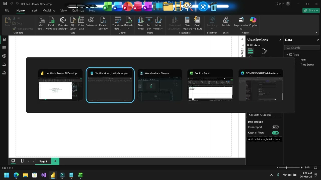
Task: Switch to desktop layout icon
Action: point(13,161)
